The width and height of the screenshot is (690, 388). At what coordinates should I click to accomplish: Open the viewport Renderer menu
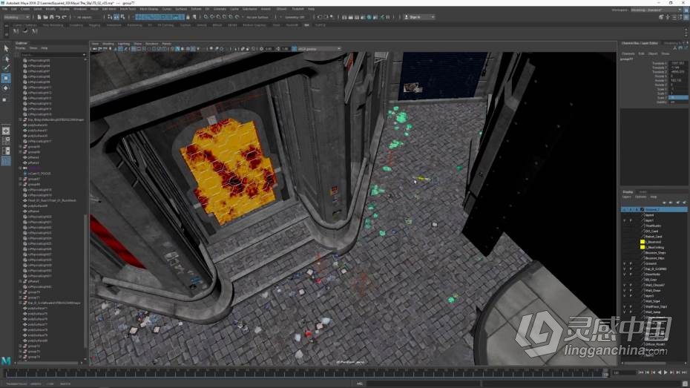152,44
